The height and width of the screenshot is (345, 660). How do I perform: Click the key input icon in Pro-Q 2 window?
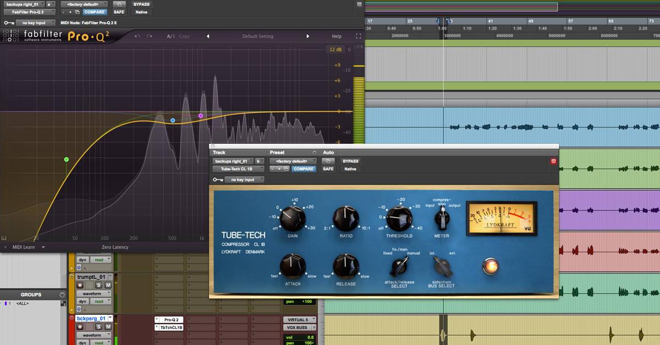click(x=9, y=23)
